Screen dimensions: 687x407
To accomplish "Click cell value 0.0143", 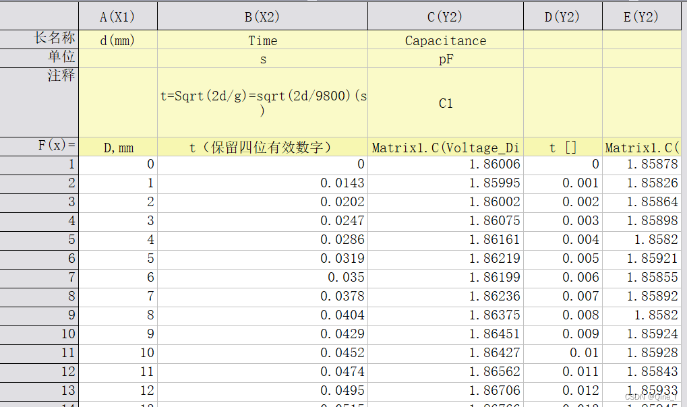I will 262,184.
